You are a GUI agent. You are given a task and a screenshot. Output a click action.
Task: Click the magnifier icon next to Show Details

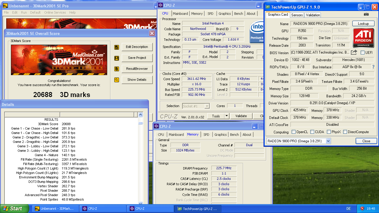117,80
